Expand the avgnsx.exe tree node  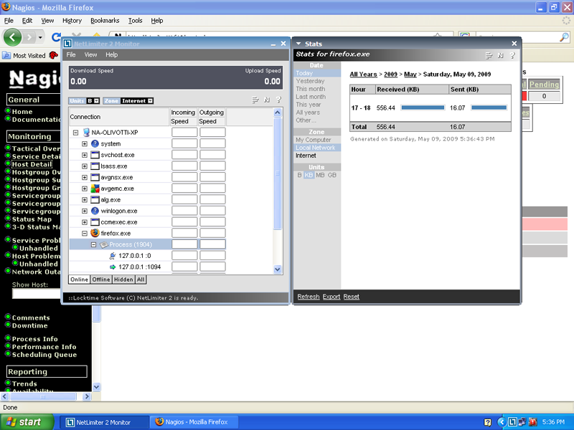[x=85, y=177]
